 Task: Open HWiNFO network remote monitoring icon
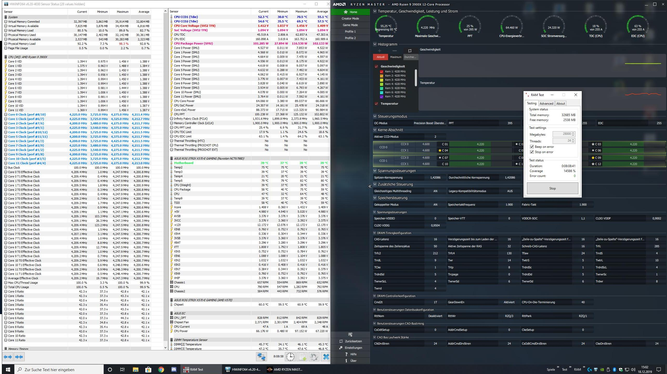tap(261, 357)
